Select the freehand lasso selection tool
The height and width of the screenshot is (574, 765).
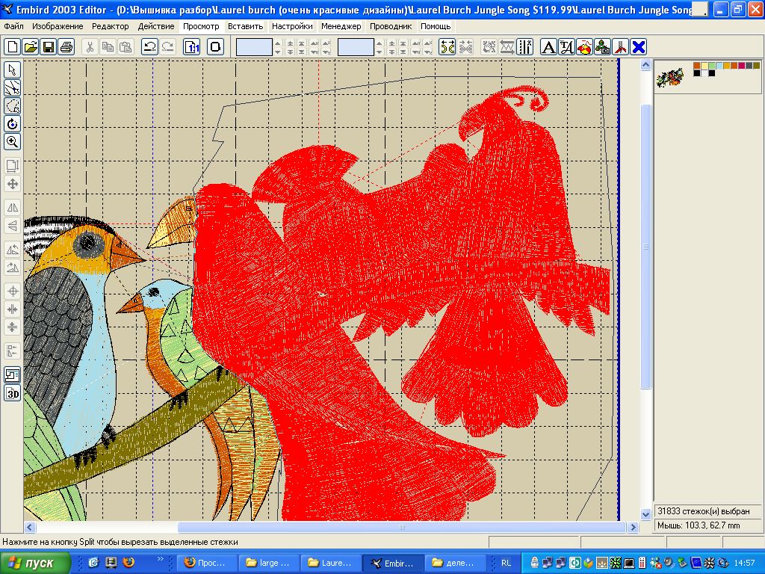pos(12,106)
